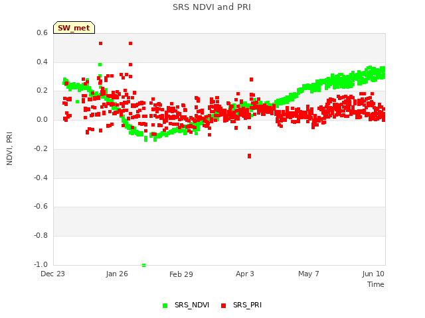This screenshot has height=318, width=425.
Task: Click the chart title SRS NDVI and PRI
Action: point(212,7)
